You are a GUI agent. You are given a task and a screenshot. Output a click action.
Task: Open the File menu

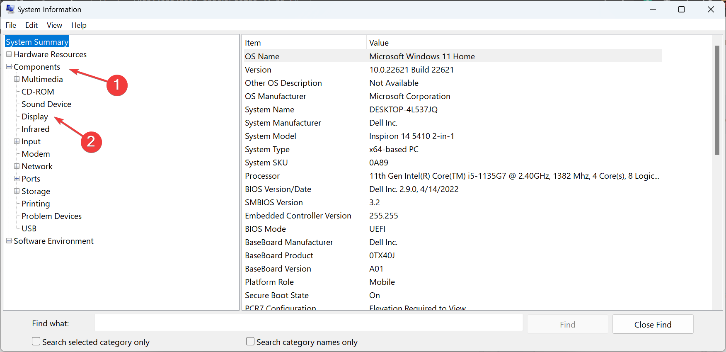click(x=11, y=25)
